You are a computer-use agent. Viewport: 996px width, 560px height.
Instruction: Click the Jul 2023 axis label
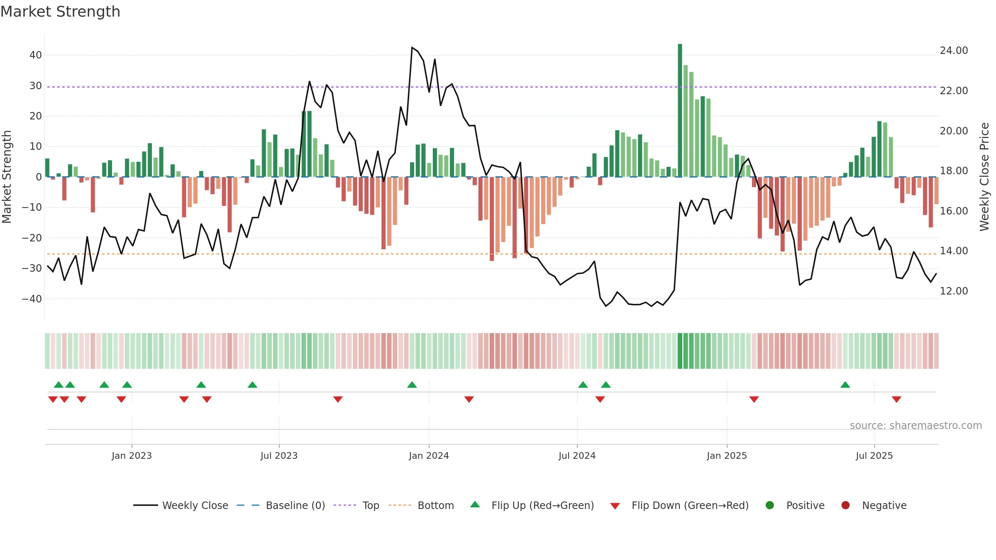[279, 455]
